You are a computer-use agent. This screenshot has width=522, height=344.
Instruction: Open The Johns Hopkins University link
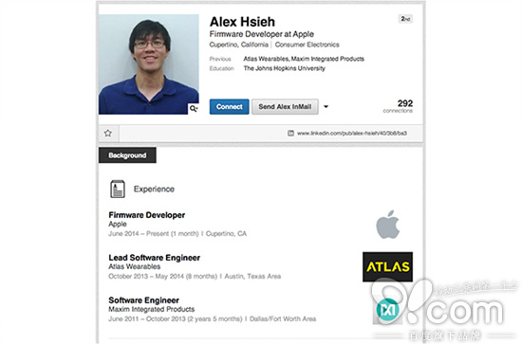pos(285,68)
